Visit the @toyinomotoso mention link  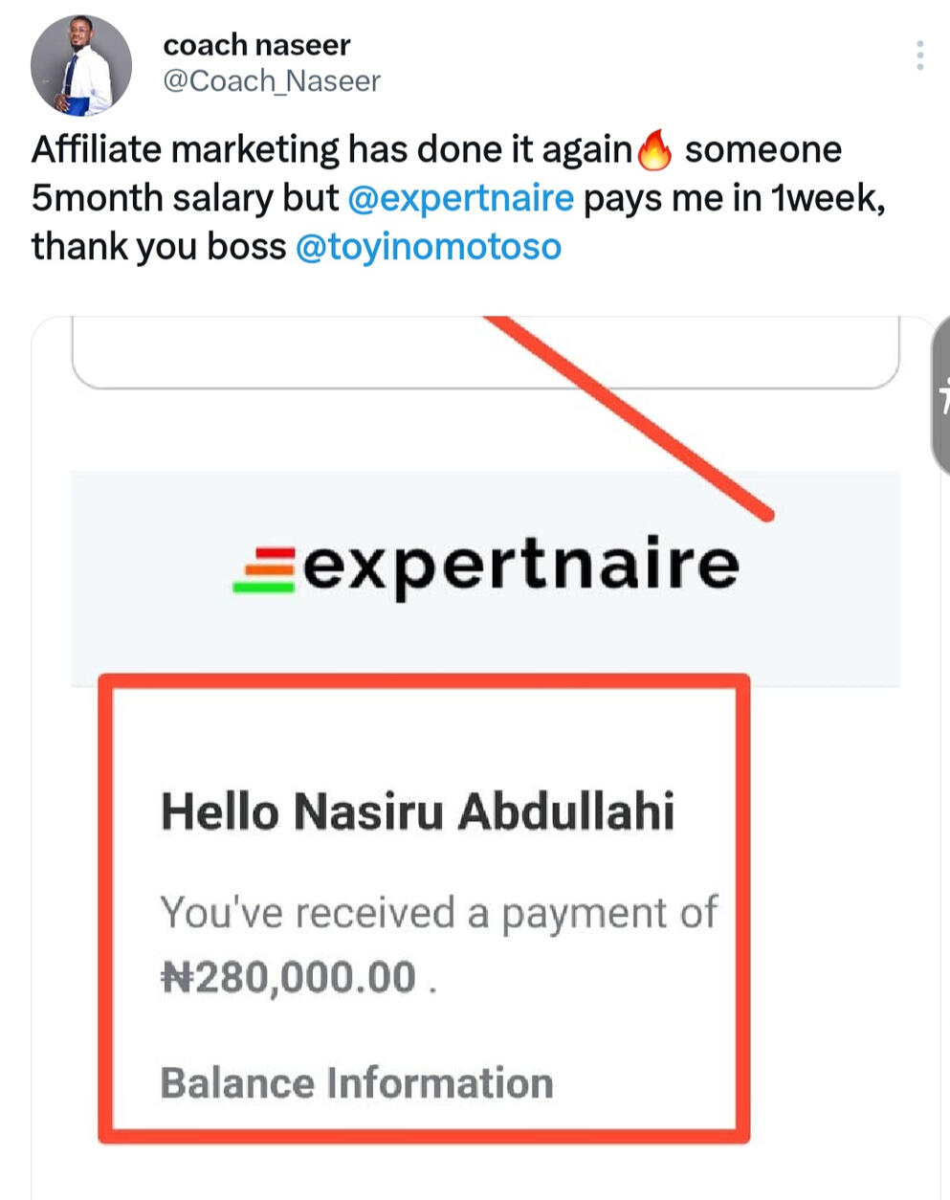pos(428,247)
